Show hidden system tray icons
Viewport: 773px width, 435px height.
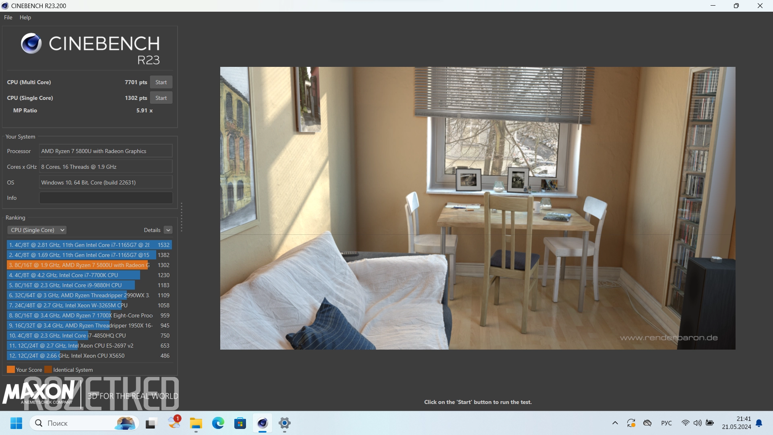tap(615, 423)
